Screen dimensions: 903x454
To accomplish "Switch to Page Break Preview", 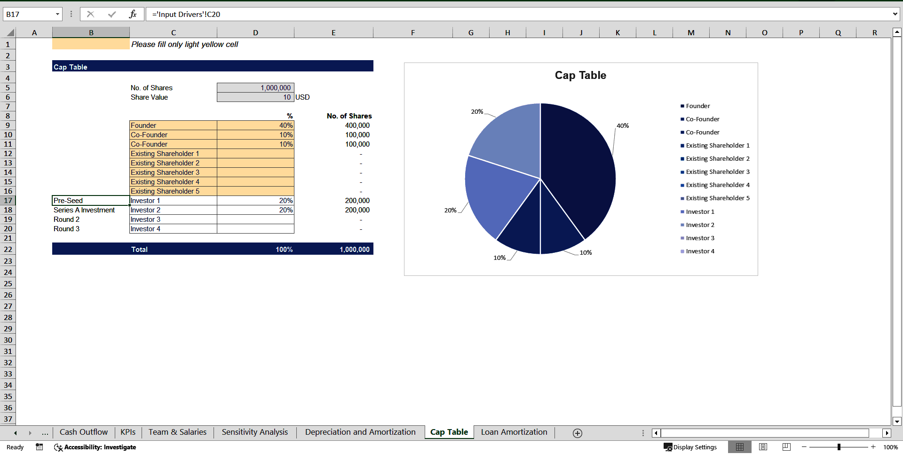I will 786,447.
